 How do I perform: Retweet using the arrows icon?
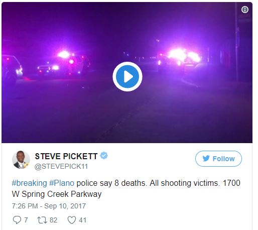pos(42,220)
